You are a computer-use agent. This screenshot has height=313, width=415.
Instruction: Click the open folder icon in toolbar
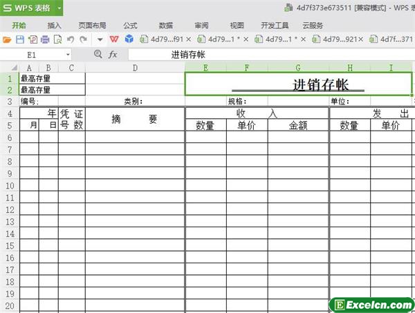(x=7, y=39)
